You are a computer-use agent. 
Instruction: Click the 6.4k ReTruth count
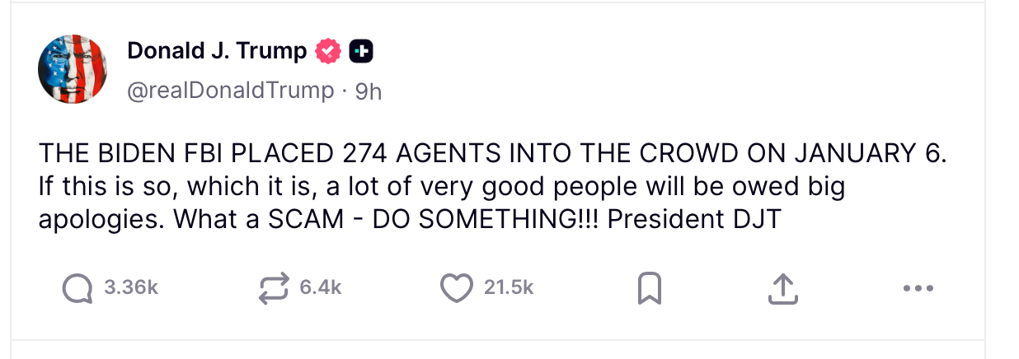321,287
